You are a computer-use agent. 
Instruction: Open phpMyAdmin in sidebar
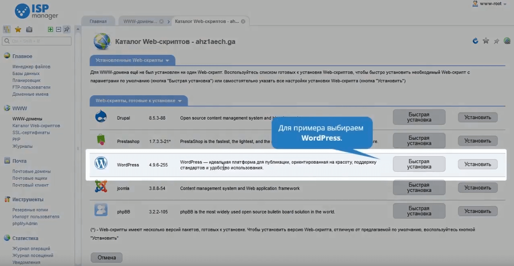click(x=25, y=224)
